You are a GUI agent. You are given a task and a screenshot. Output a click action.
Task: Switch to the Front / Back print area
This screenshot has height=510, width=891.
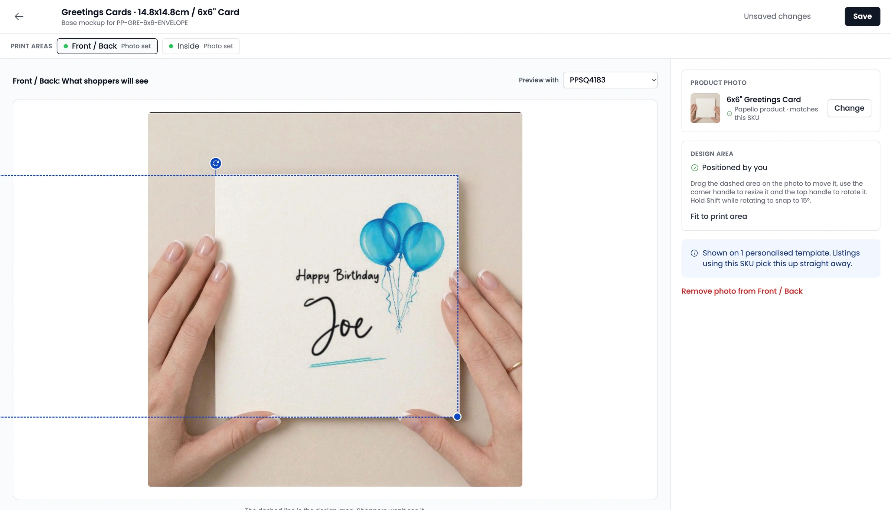click(107, 46)
